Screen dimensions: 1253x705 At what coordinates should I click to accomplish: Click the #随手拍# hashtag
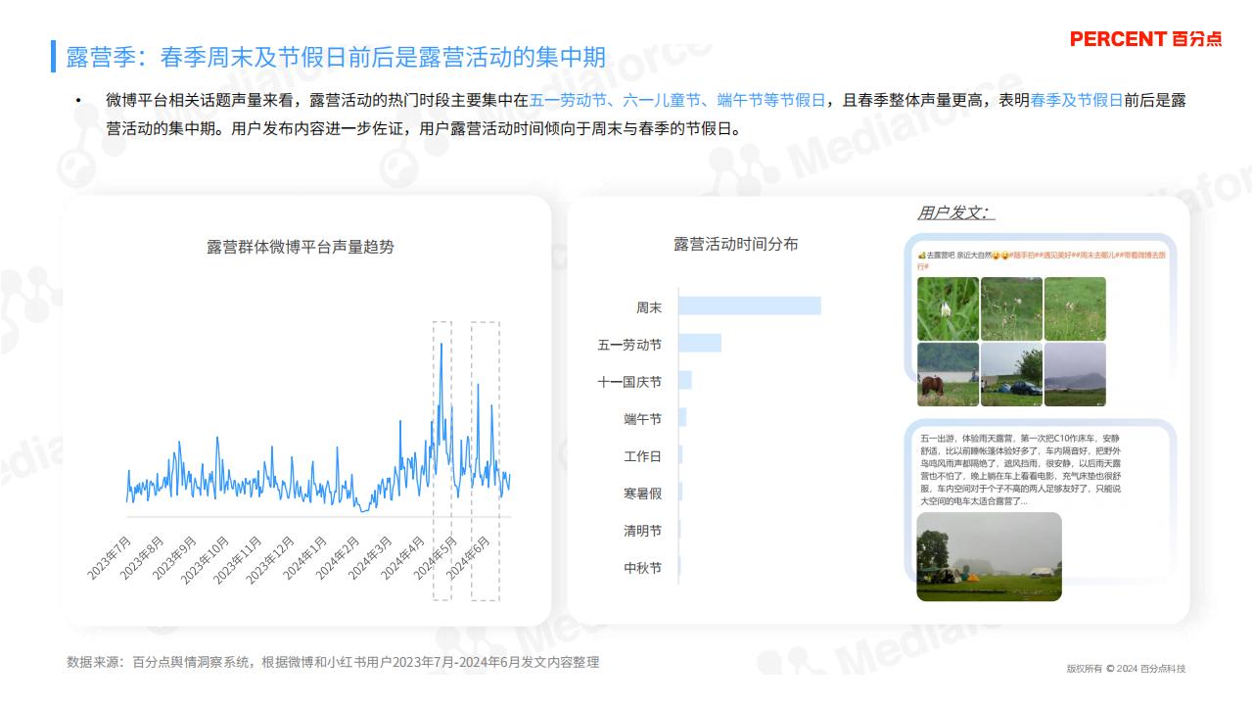pos(1023,255)
